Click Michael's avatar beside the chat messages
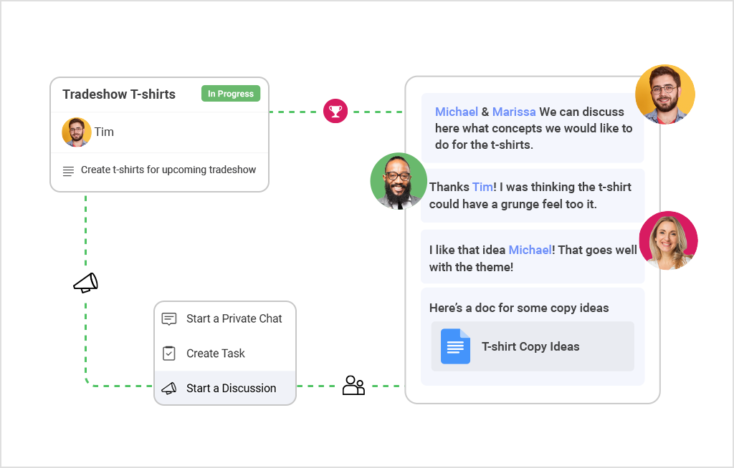This screenshot has width=734, height=468. point(399,181)
